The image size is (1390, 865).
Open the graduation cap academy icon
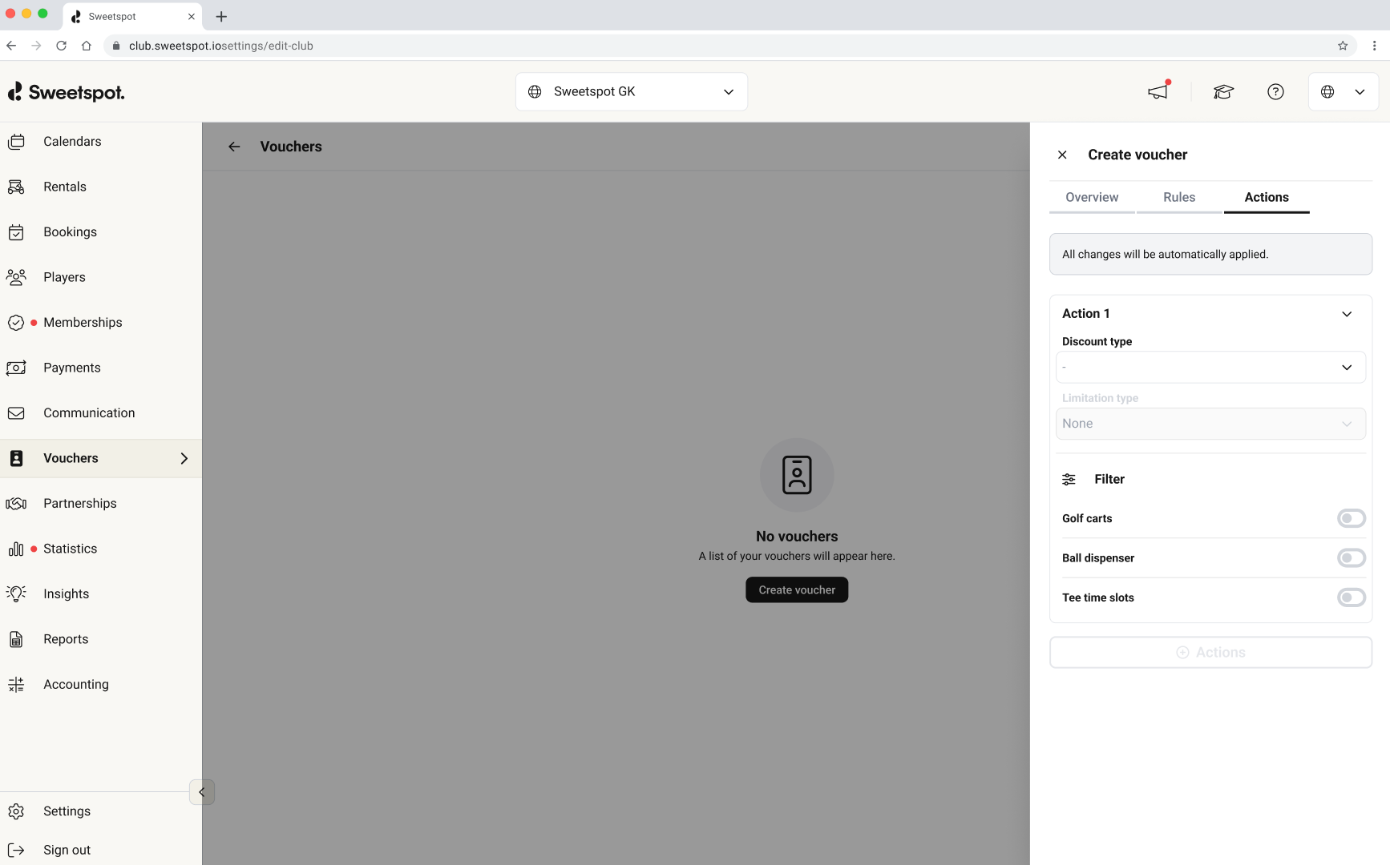pyautogui.click(x=1223, y=92)
